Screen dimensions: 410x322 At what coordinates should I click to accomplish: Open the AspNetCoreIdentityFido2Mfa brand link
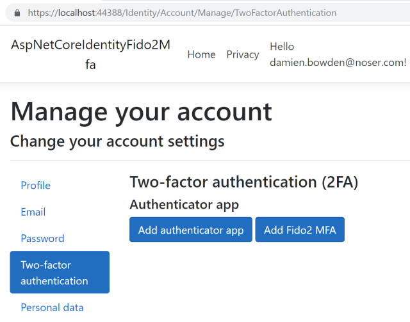90,54
